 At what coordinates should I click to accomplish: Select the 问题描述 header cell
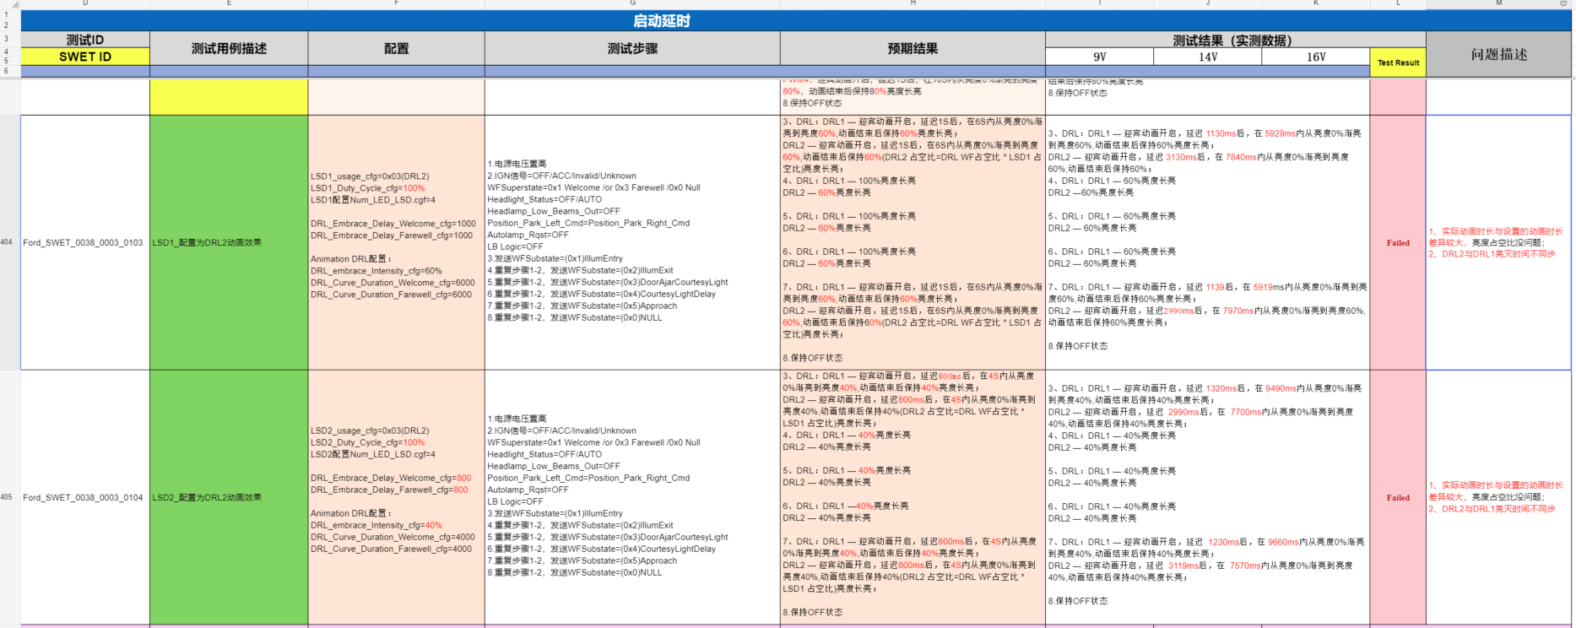(x=1498, y=55)
